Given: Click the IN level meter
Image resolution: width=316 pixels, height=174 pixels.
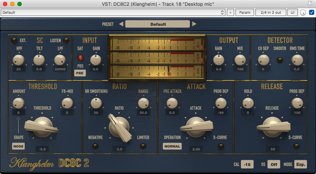Looking at the screenshot, I should coord(157,44).
